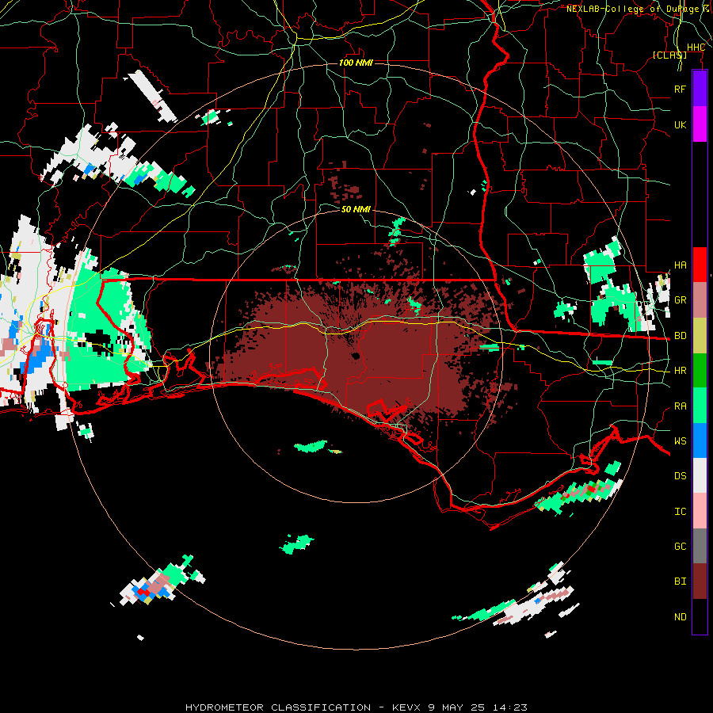Click the Hydrometeor Classification KEVX title caption
This screenshot has width=713, height=713.
point(356,707)
